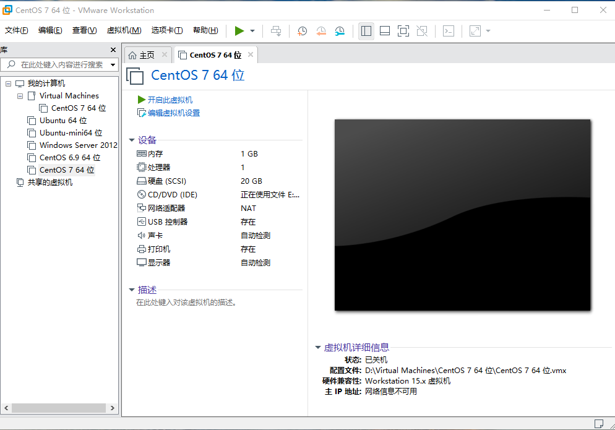Open the 帮助(H) menu

(x=205, y=30)
